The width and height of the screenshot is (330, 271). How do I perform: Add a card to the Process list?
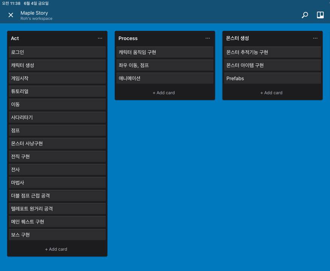click(164, 93)
